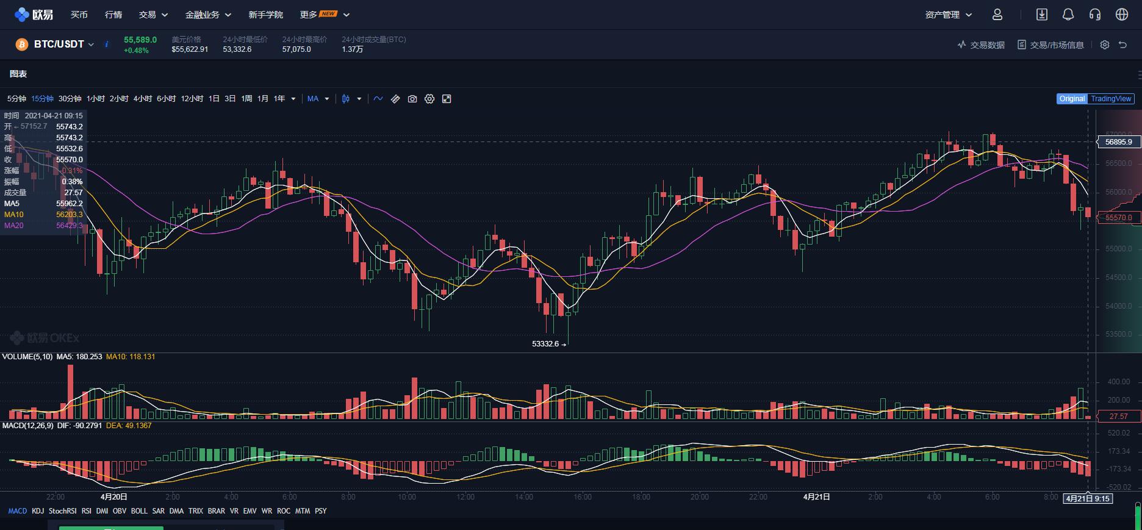Viewport: 1142px width, 530px height.
Task: Open chart settings gear in chart toolbar
Action: (x=429, y=99)
